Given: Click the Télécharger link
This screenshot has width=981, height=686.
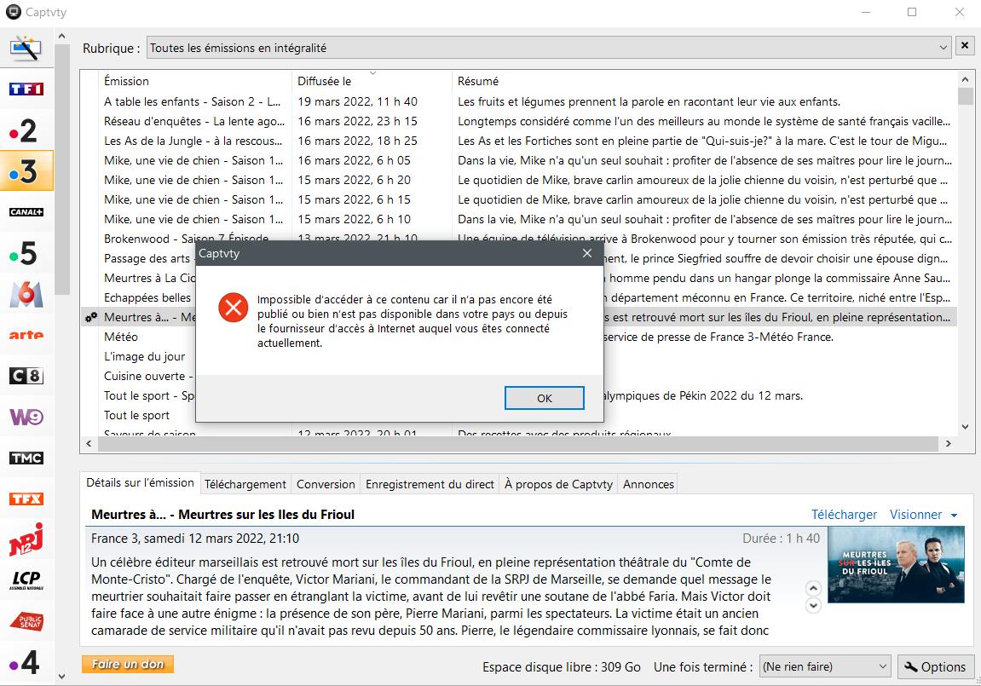Looking at the screenshot, I should 844,515.
